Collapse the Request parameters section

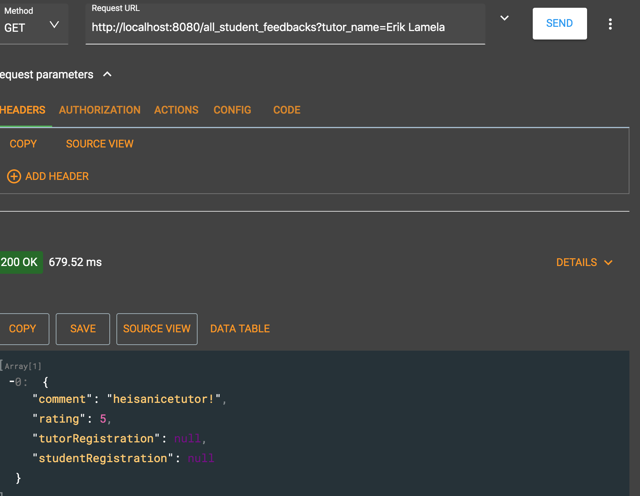coord(107,74)
